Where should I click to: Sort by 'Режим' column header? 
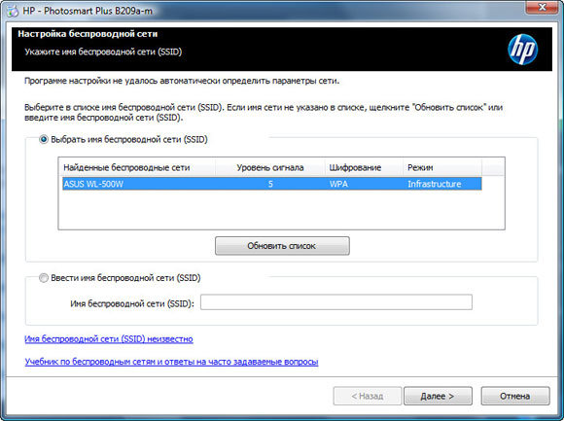pos(442,167)
